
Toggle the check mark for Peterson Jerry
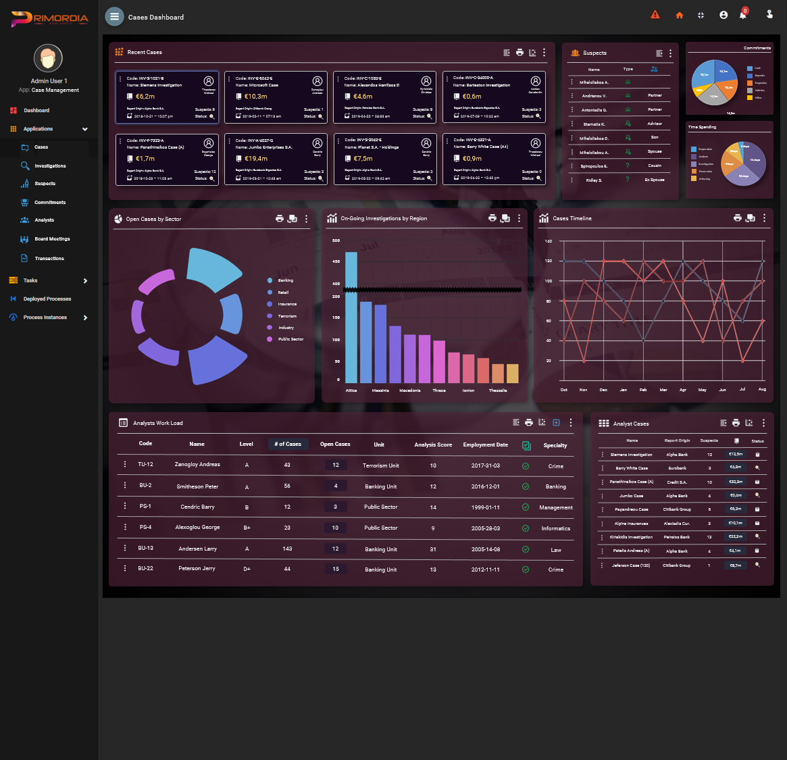coord(526,569)
